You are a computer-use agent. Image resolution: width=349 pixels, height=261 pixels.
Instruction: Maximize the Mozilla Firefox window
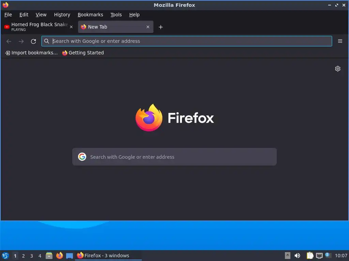(x=337, y=5)
